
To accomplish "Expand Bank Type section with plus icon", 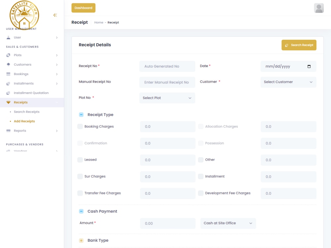I will pyautogui.click(x=81, y=240).
